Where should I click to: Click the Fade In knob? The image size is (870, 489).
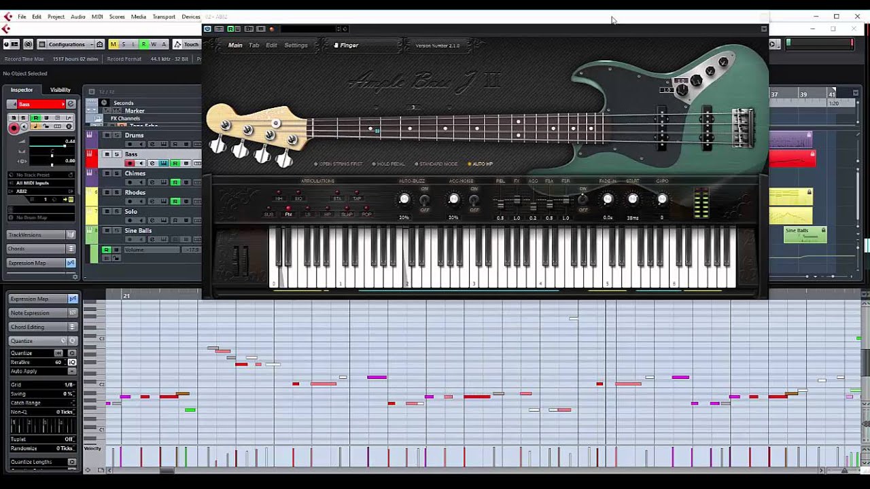click(x=608, y=199)
